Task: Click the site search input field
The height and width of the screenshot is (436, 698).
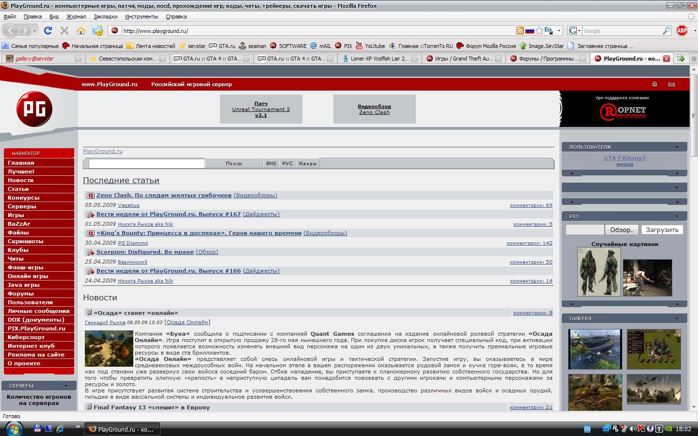Action: 146,163
